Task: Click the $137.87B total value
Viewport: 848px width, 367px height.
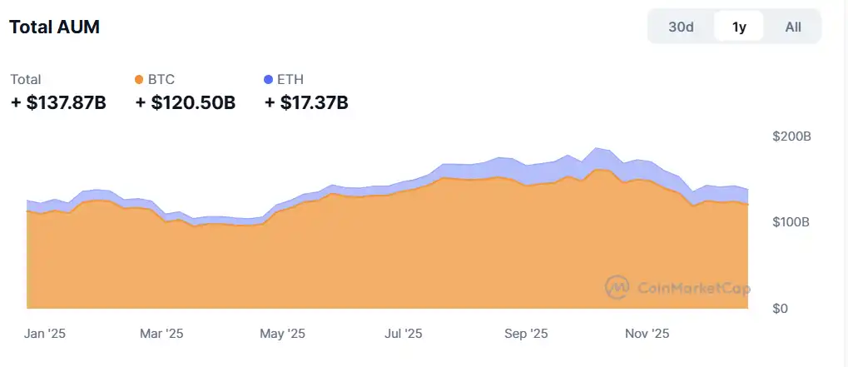Action: point(58,103)
